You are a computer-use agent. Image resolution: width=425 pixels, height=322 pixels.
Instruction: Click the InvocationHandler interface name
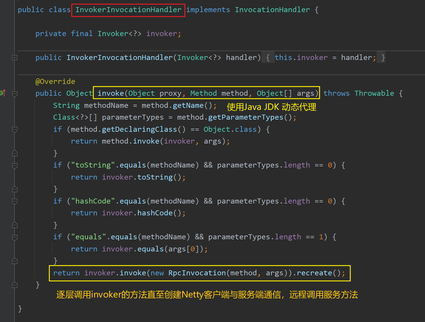pos(272,10)
